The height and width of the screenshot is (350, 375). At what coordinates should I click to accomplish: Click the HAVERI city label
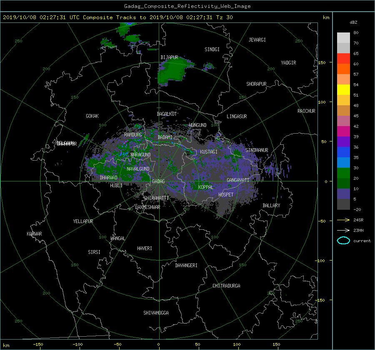[x=145, y=248]
